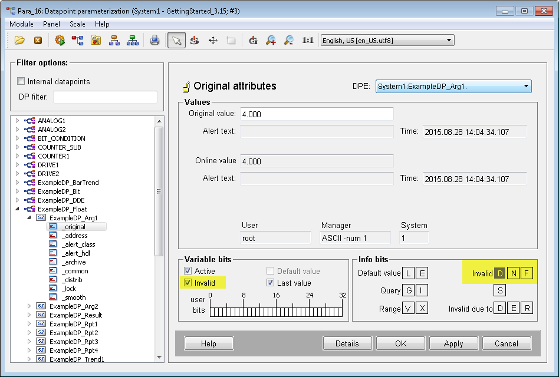Click the open folder toolbar icon
This screenshot has width=559, height=377.
(19, 41)
